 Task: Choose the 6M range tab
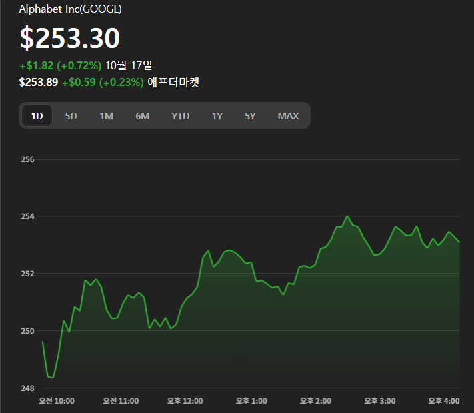[143, 116]
